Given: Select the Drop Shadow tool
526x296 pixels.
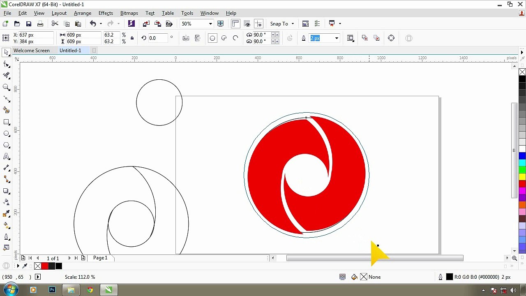Looking at the screenshot, I should (7, 191).
